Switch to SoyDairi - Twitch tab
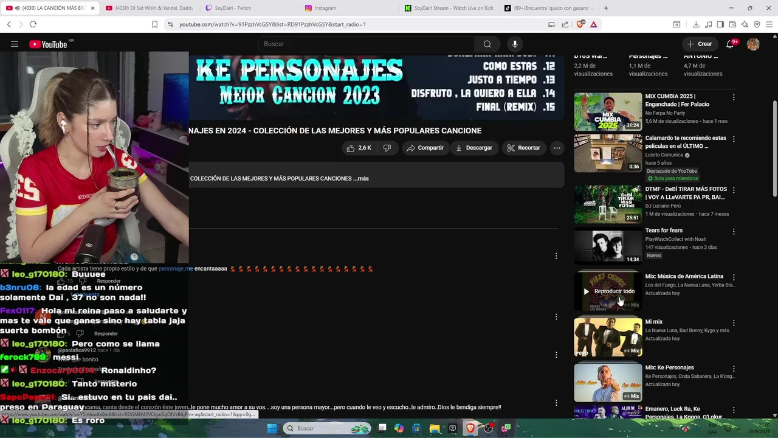This screenshot has width=778, height=438. [x=250, y=8]
